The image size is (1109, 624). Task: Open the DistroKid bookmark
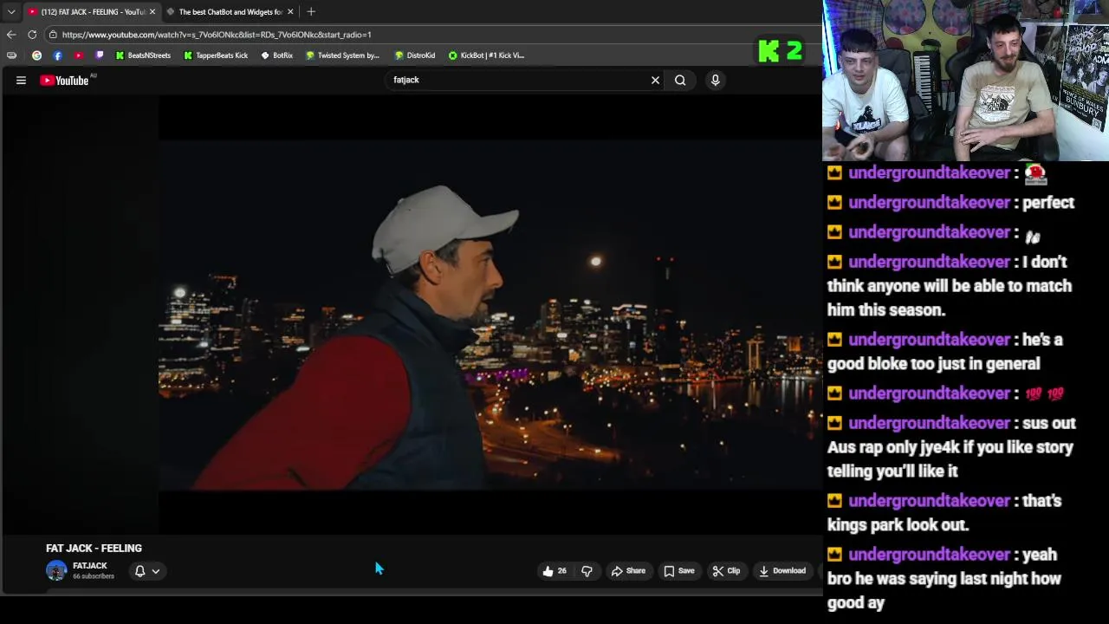pyautogui.click(x=415, y=55)
